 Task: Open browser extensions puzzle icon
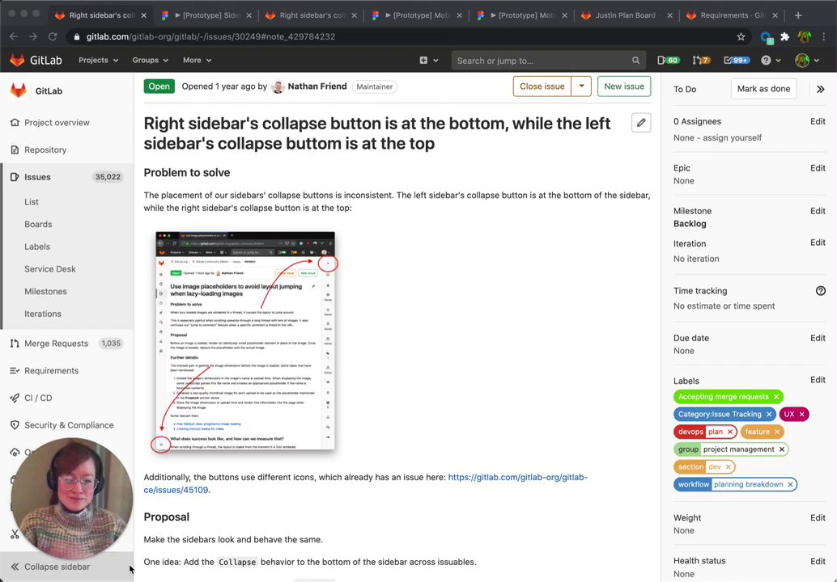[784, 36]
